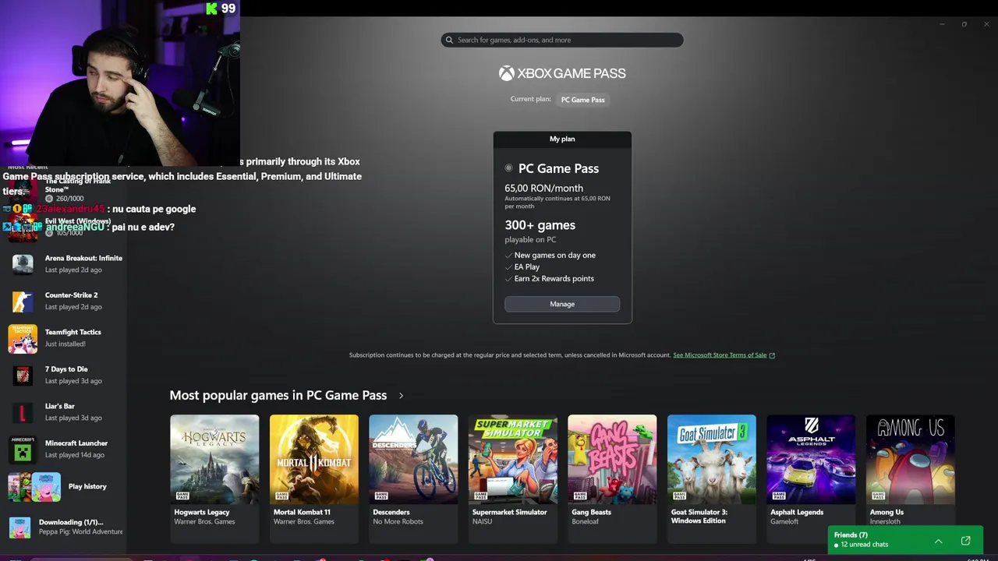This screenshot has height=561, width=998.
Task: Open the Hogwarts Legacy game tile
Action: coord(214,478)
